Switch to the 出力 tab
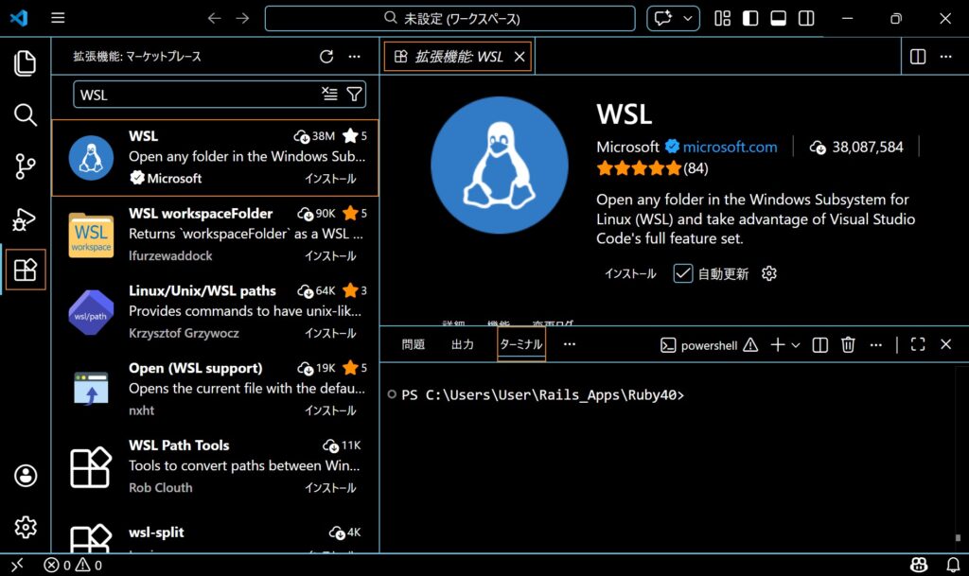969x576 pixels. point(463,344)
